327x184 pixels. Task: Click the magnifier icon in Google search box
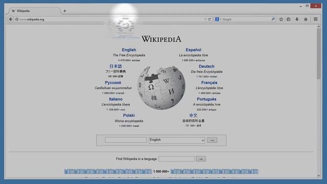(x=273, y=19)
